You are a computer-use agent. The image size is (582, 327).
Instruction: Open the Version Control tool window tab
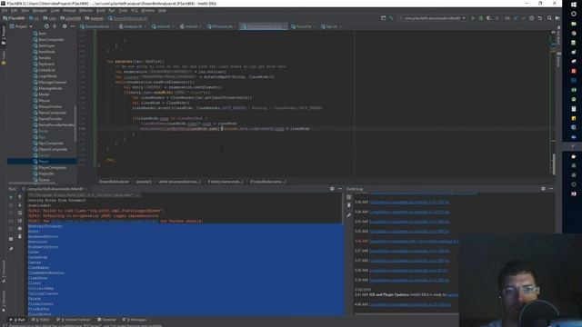point(73,320)
